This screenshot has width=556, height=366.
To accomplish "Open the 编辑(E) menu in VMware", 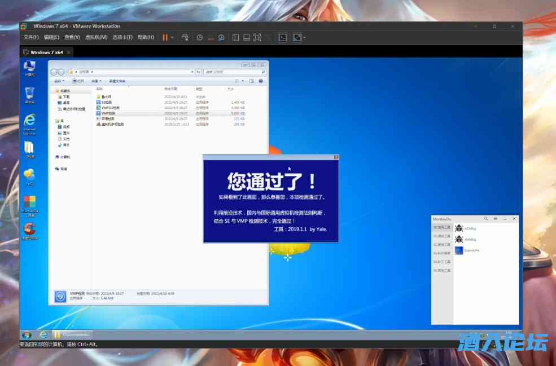I will click(x=51, y=37).
